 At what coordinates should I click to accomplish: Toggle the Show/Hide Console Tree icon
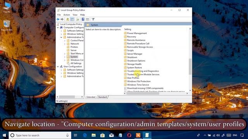point(72,19)
